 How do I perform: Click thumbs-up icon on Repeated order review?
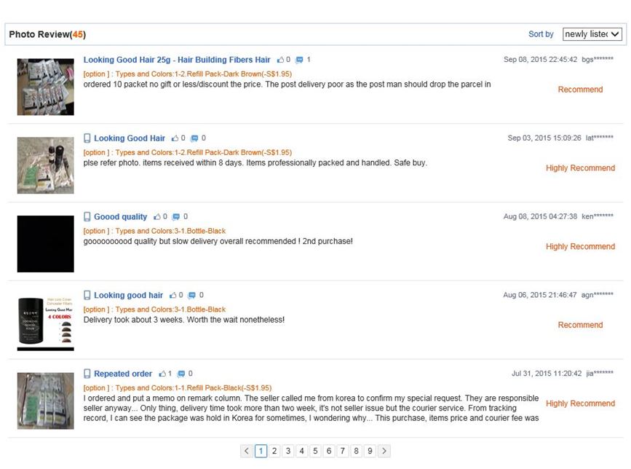point(163,374)
